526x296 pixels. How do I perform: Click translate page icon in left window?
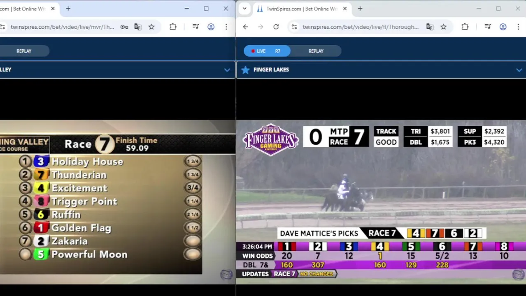click(x=138, y=27)
